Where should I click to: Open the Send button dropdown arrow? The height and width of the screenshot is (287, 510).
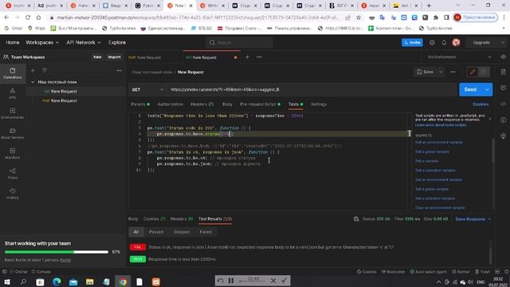[487, 89]
